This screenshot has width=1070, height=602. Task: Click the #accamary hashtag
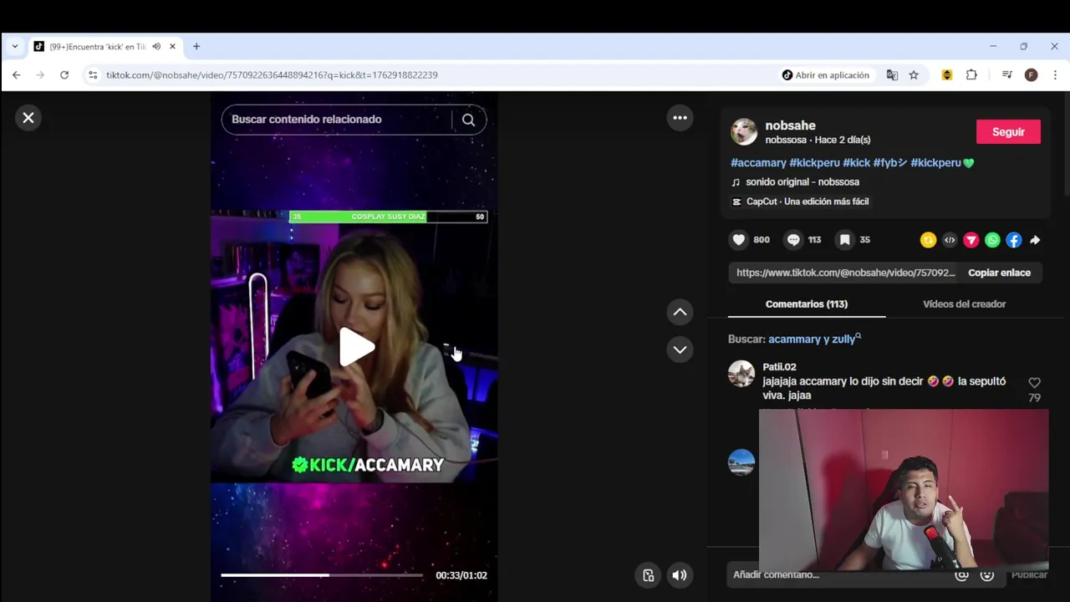[758, 163]
